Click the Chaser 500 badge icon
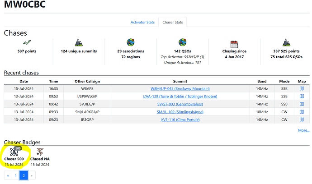 tap(14, 152)
